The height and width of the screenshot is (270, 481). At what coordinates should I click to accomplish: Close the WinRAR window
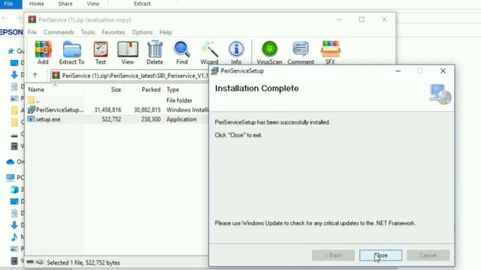tap(384, 19)
